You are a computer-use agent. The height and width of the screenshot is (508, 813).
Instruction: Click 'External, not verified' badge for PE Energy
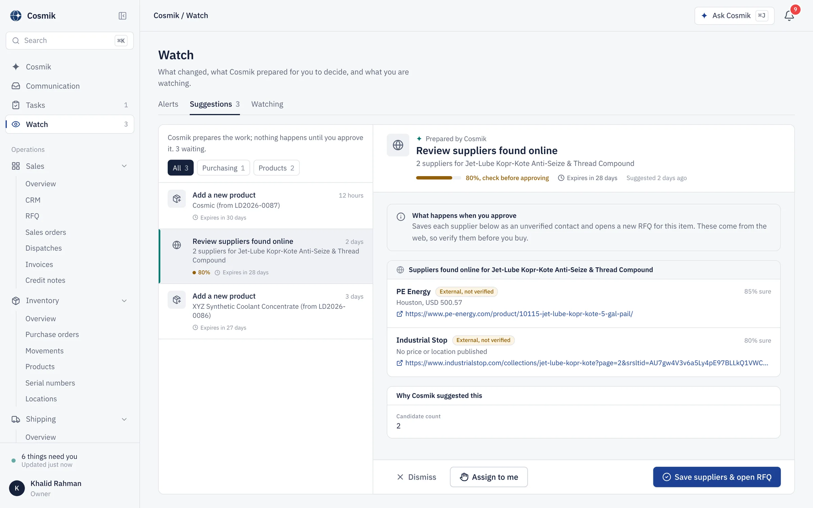tap(466, 292)
